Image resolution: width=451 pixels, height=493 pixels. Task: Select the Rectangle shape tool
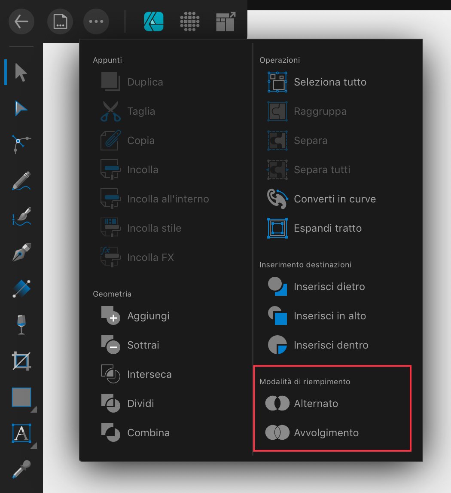pos(21,397)
